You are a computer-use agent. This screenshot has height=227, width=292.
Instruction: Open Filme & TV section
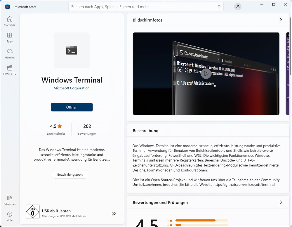[x=10, y=70]
